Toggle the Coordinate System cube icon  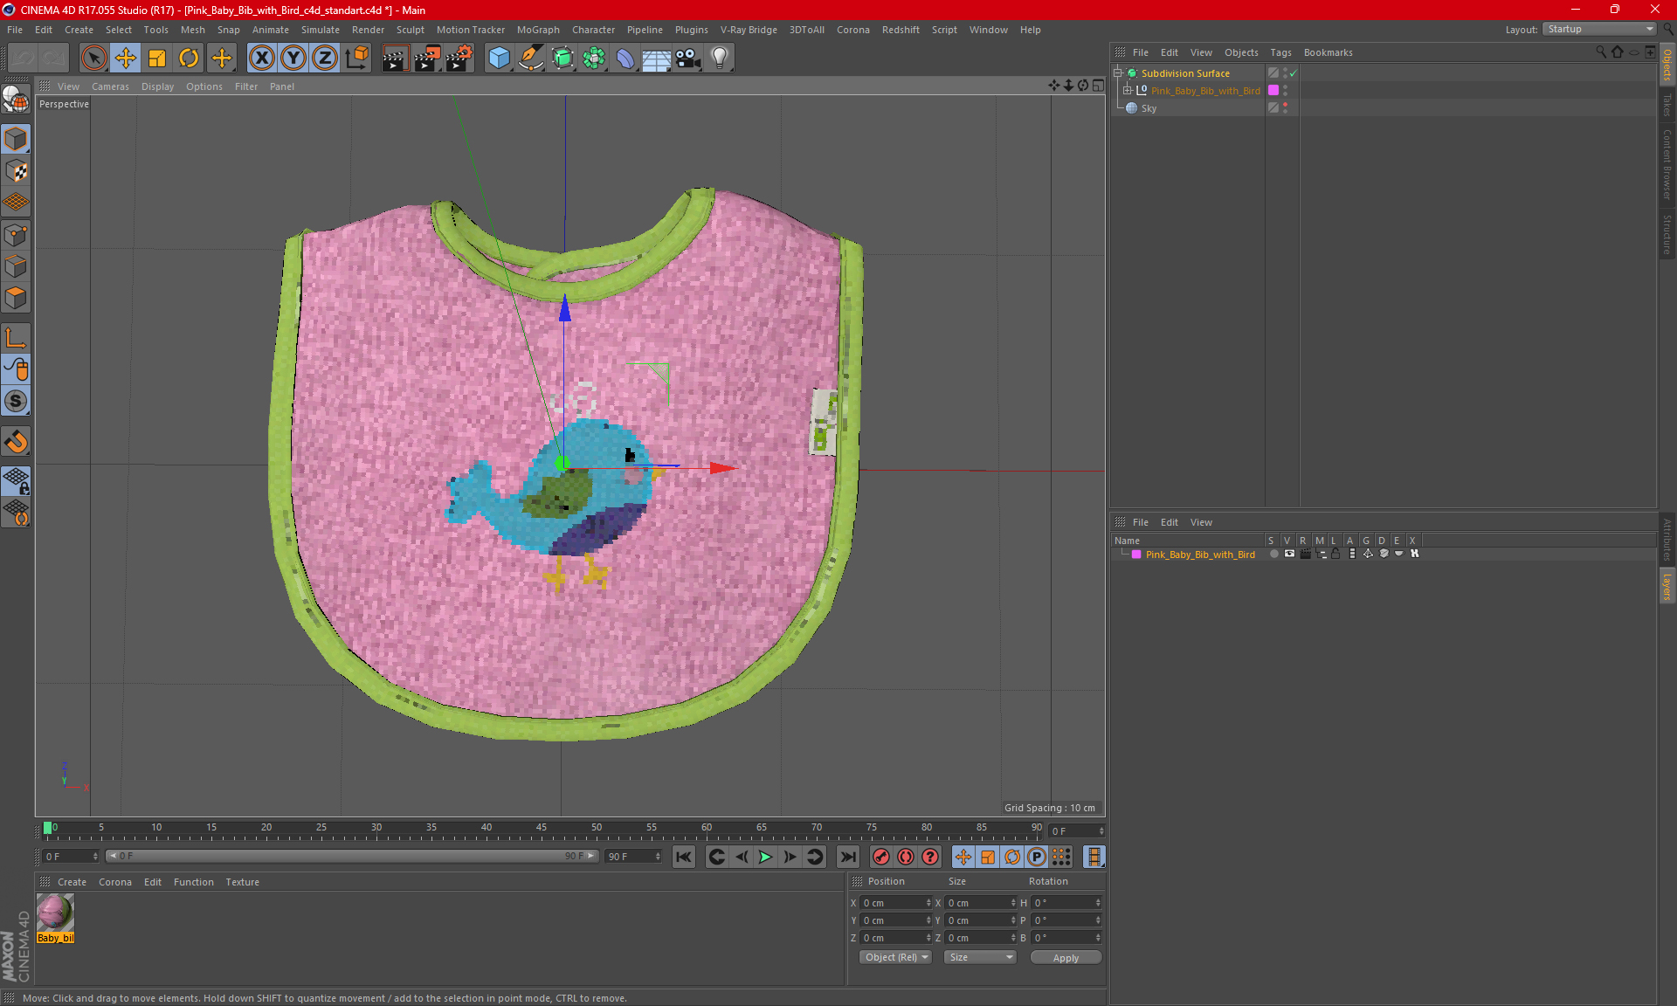coord(356,59)
